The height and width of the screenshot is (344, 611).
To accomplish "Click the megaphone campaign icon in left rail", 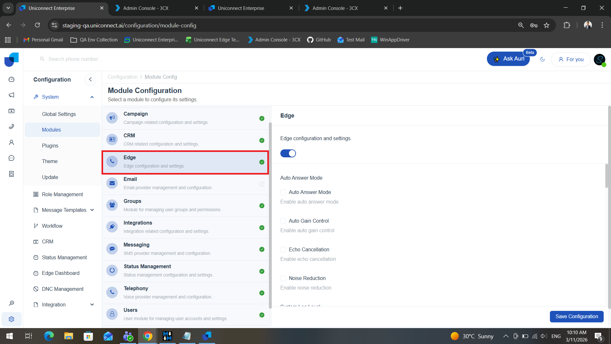I will pos(11,95).
